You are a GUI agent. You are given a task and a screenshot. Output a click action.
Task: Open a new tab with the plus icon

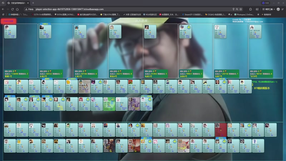(x=33, y=3)
